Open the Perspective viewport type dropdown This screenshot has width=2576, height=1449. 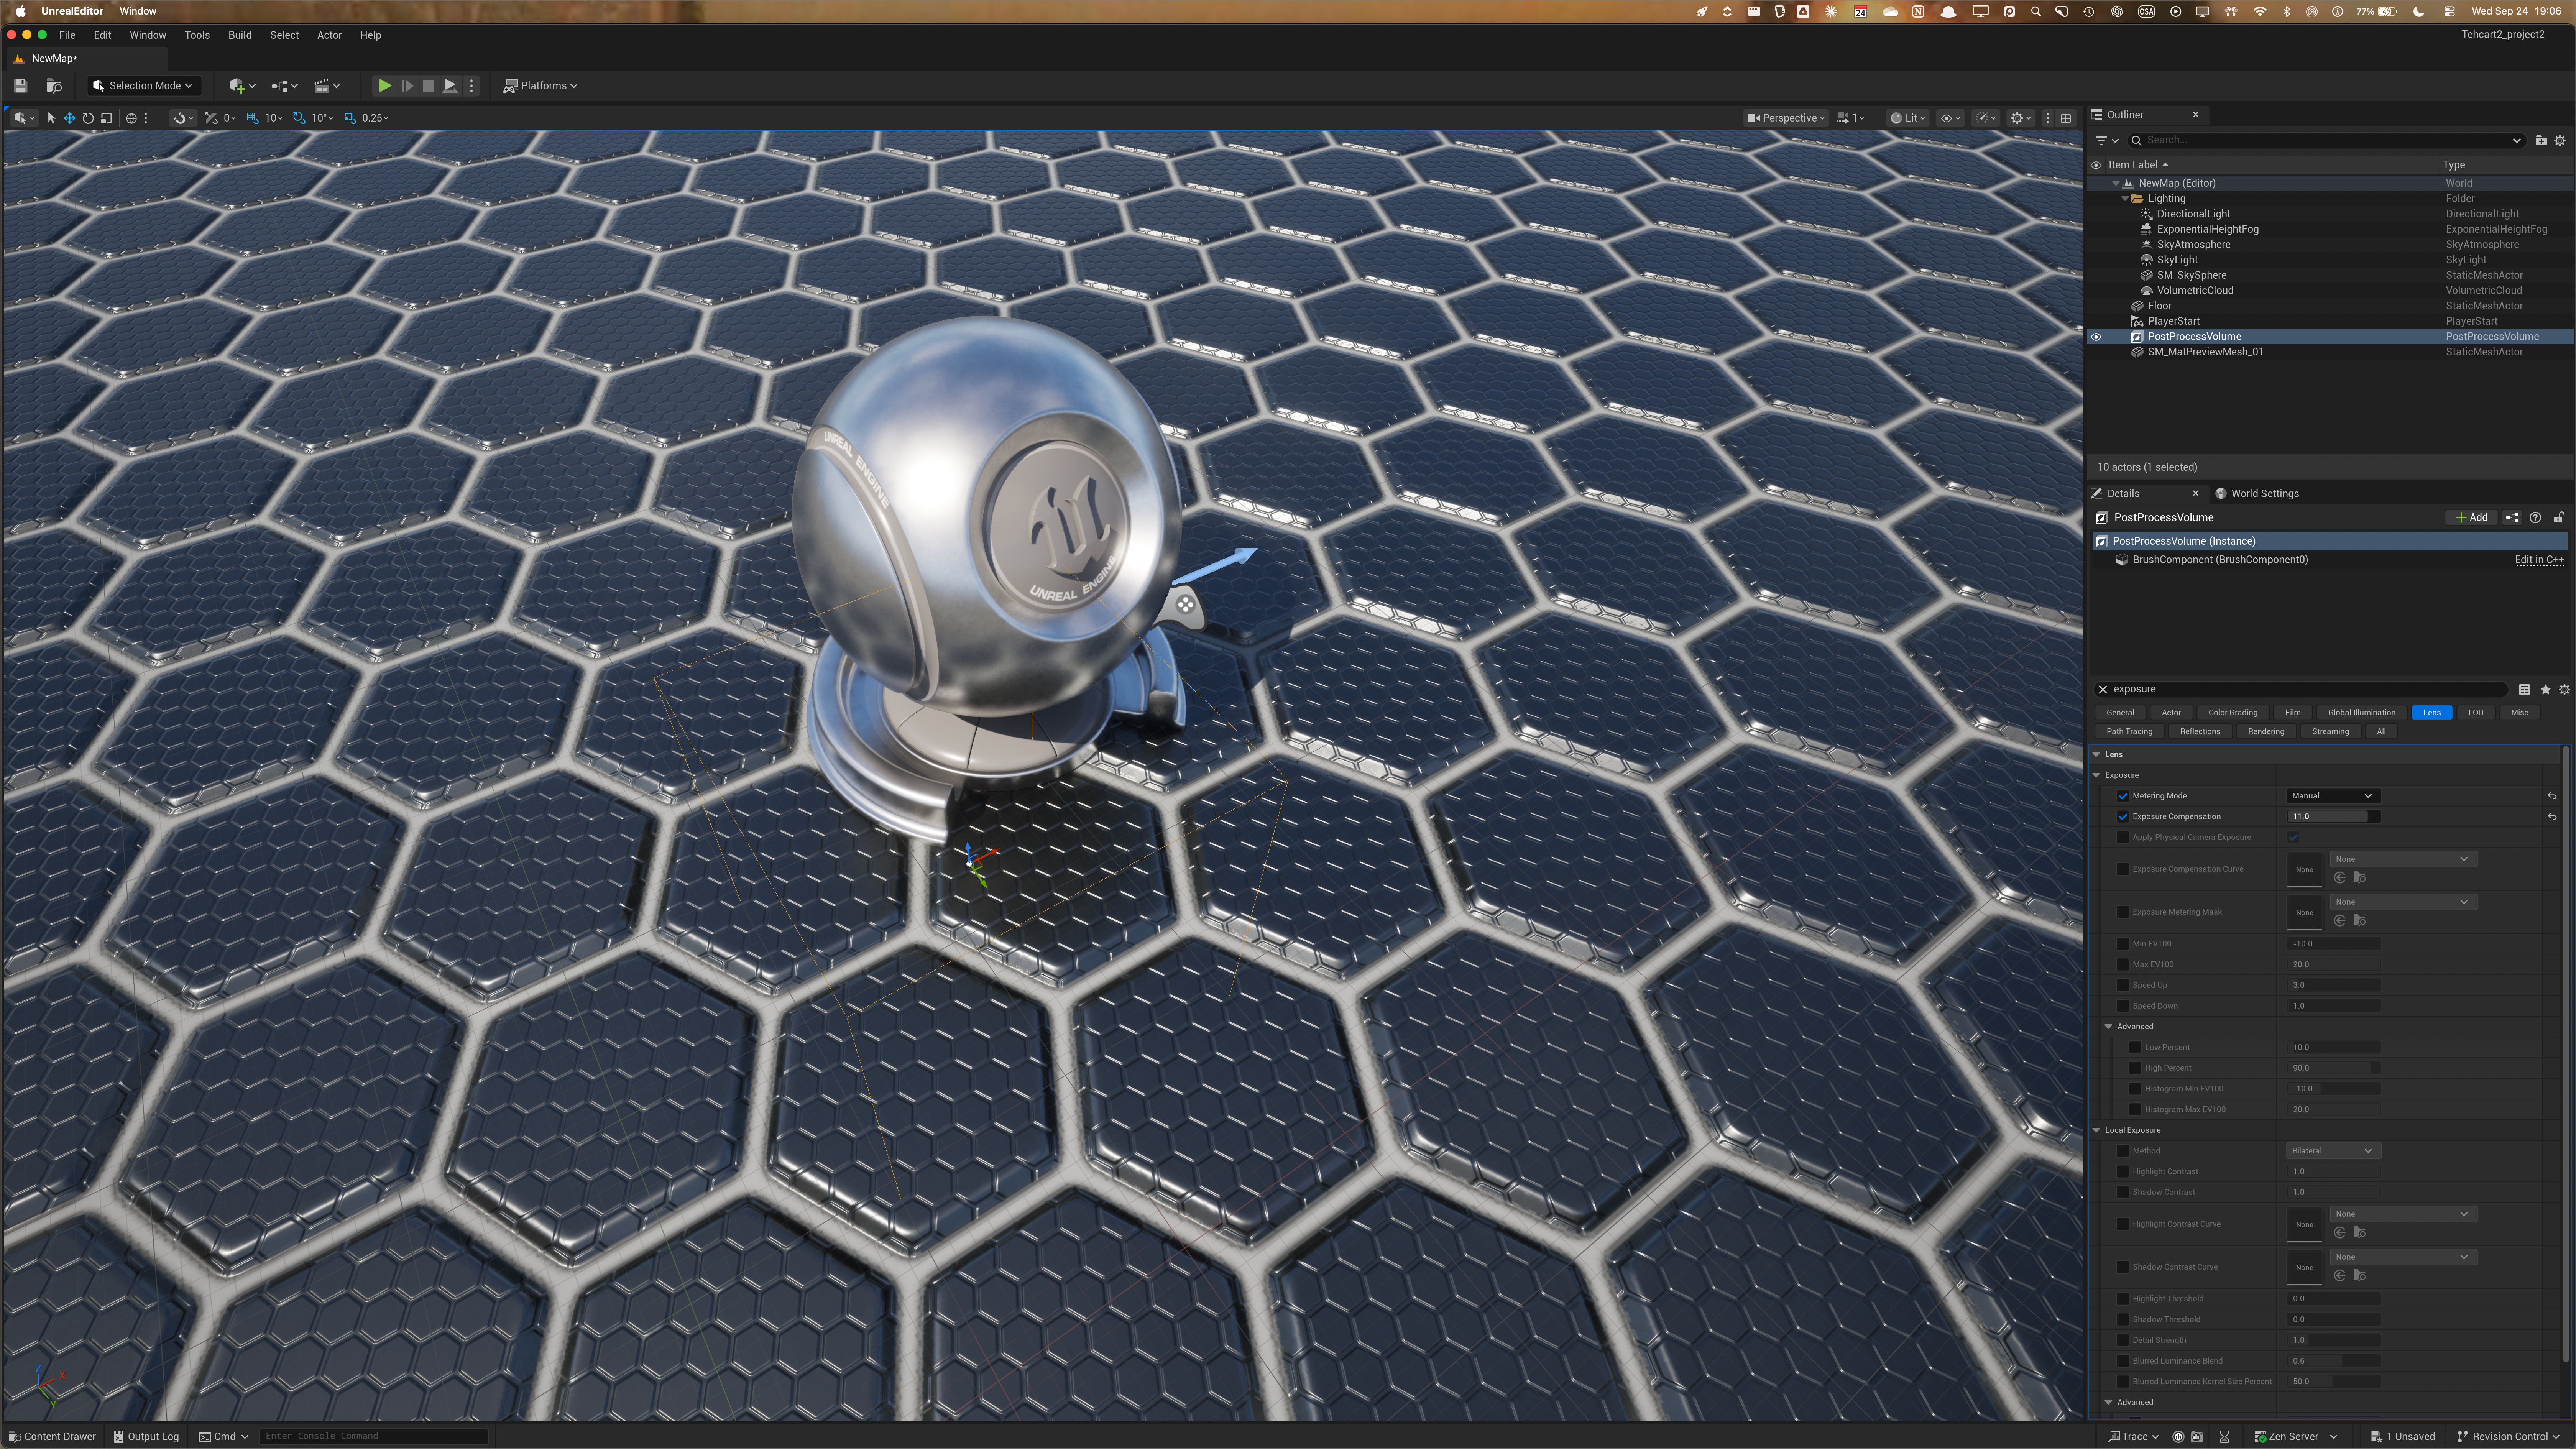(x=1786, y=118)
